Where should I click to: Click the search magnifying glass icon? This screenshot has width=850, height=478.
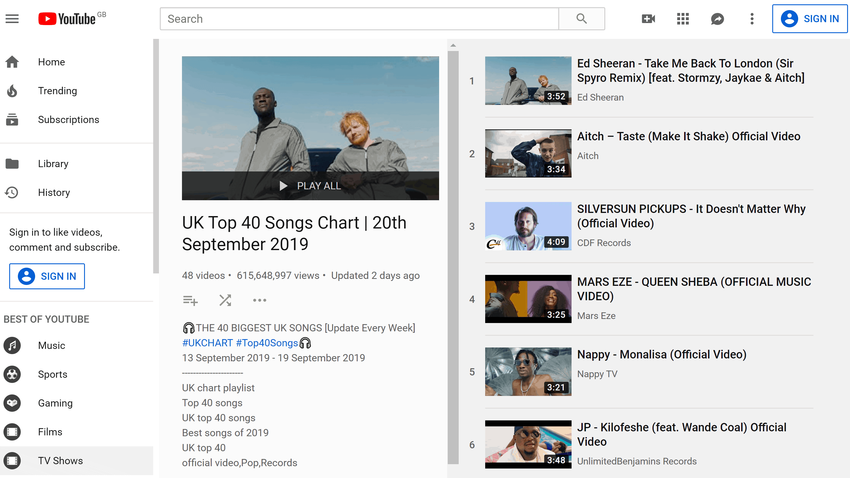(581, 18)
